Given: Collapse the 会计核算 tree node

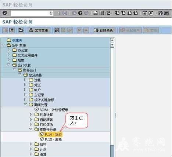Looking at the screenshot, I should (8, 65).
